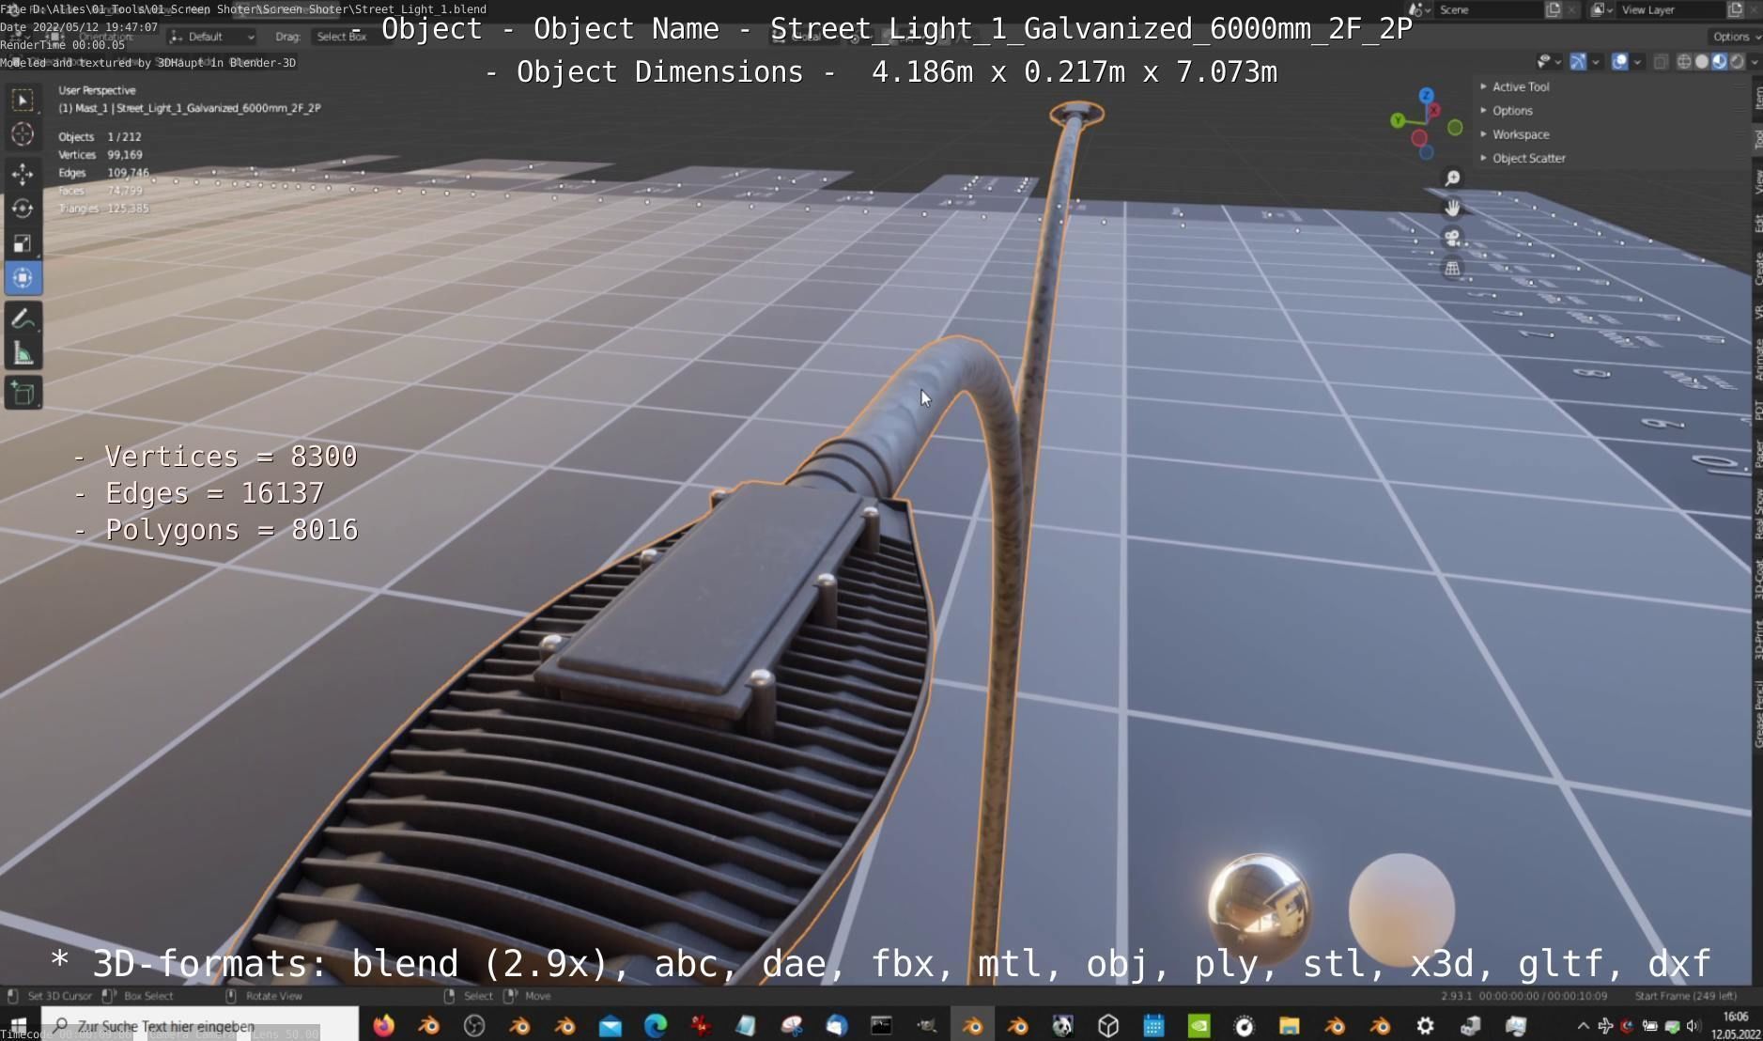Open the Mail app in taskbar
The image size is (1763, 1041).
point(610,1025)
